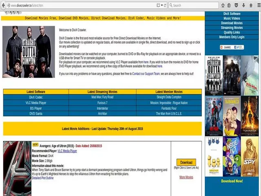
Task: Select Streaming Movies in the sidebar menu
Action: (232, 28)
